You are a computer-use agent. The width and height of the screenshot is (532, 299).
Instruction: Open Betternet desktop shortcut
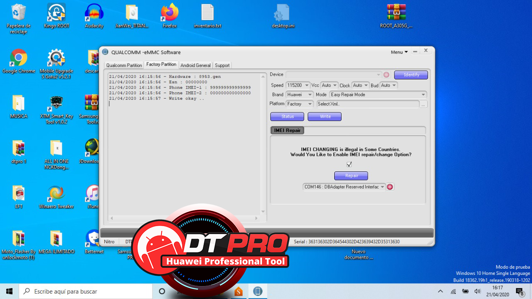tap(94, 242)
